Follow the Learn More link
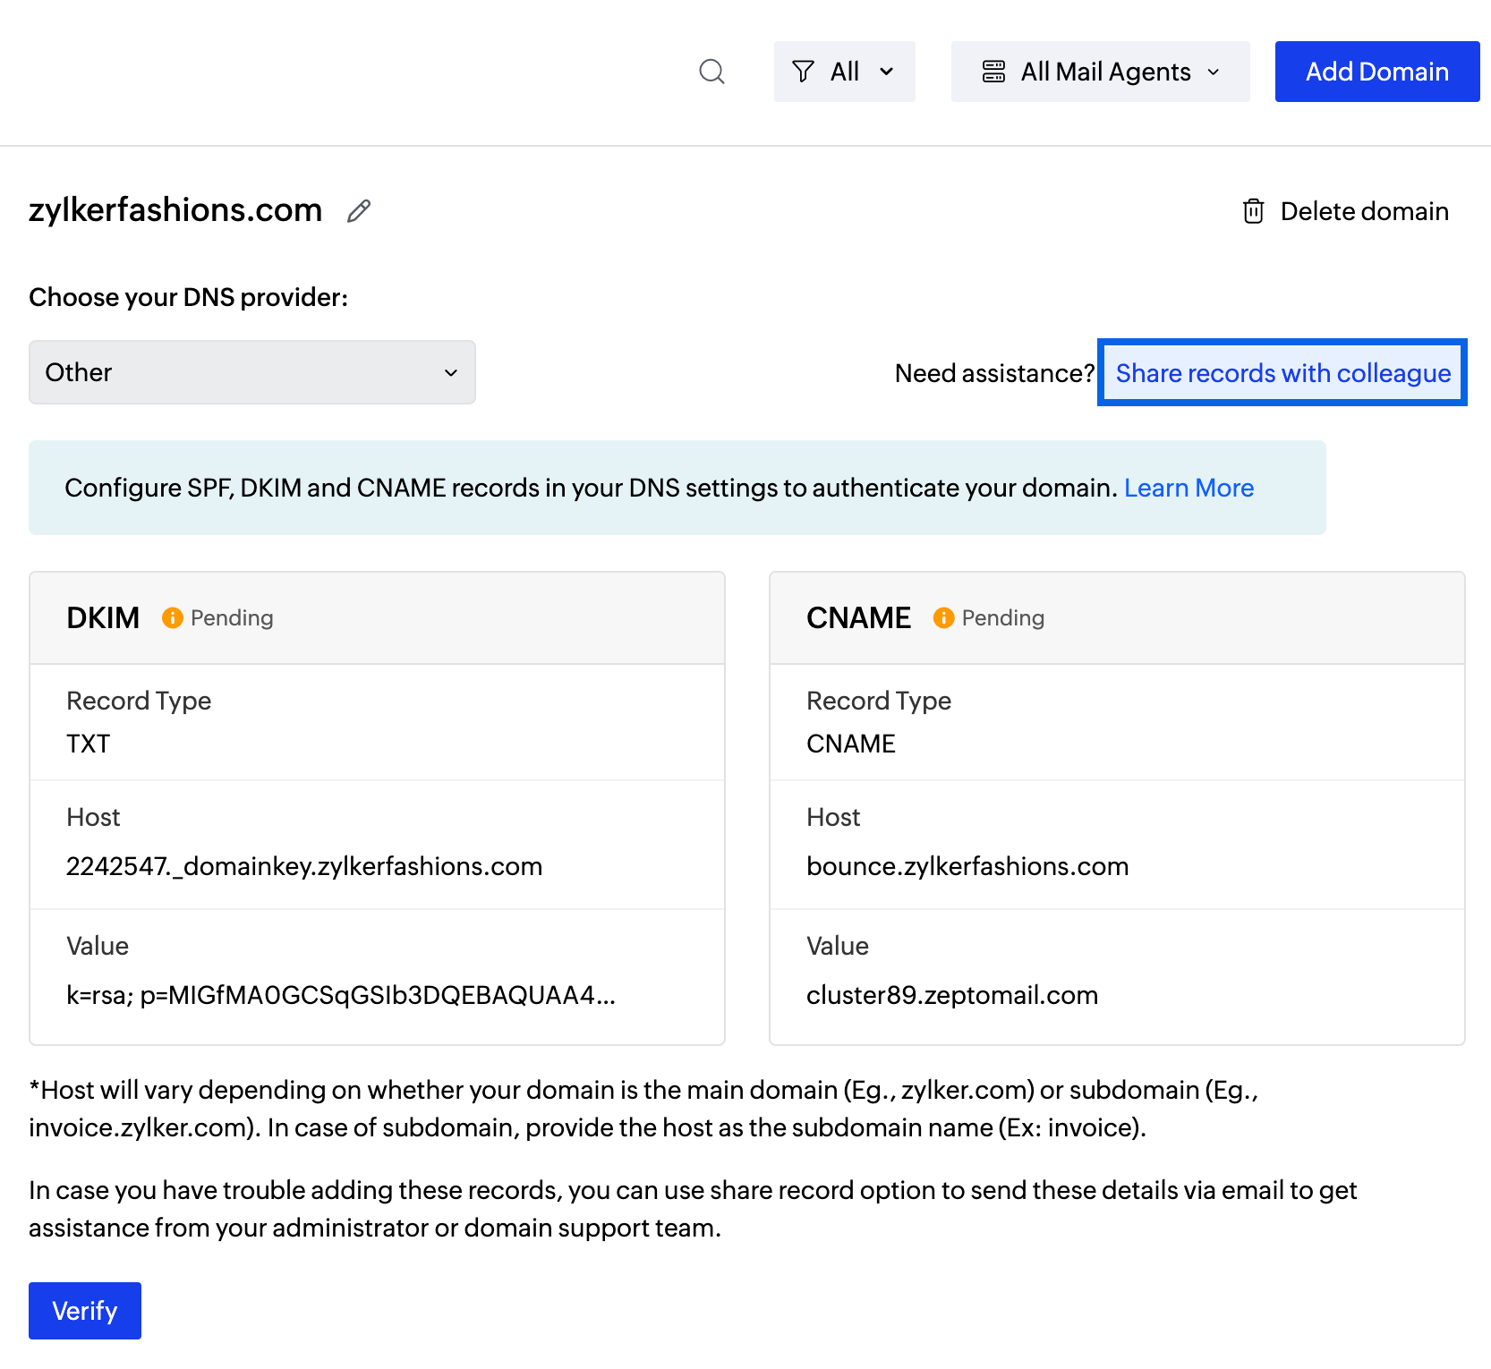Viewport: 1491px width, 1369px height. [1189, 488]
